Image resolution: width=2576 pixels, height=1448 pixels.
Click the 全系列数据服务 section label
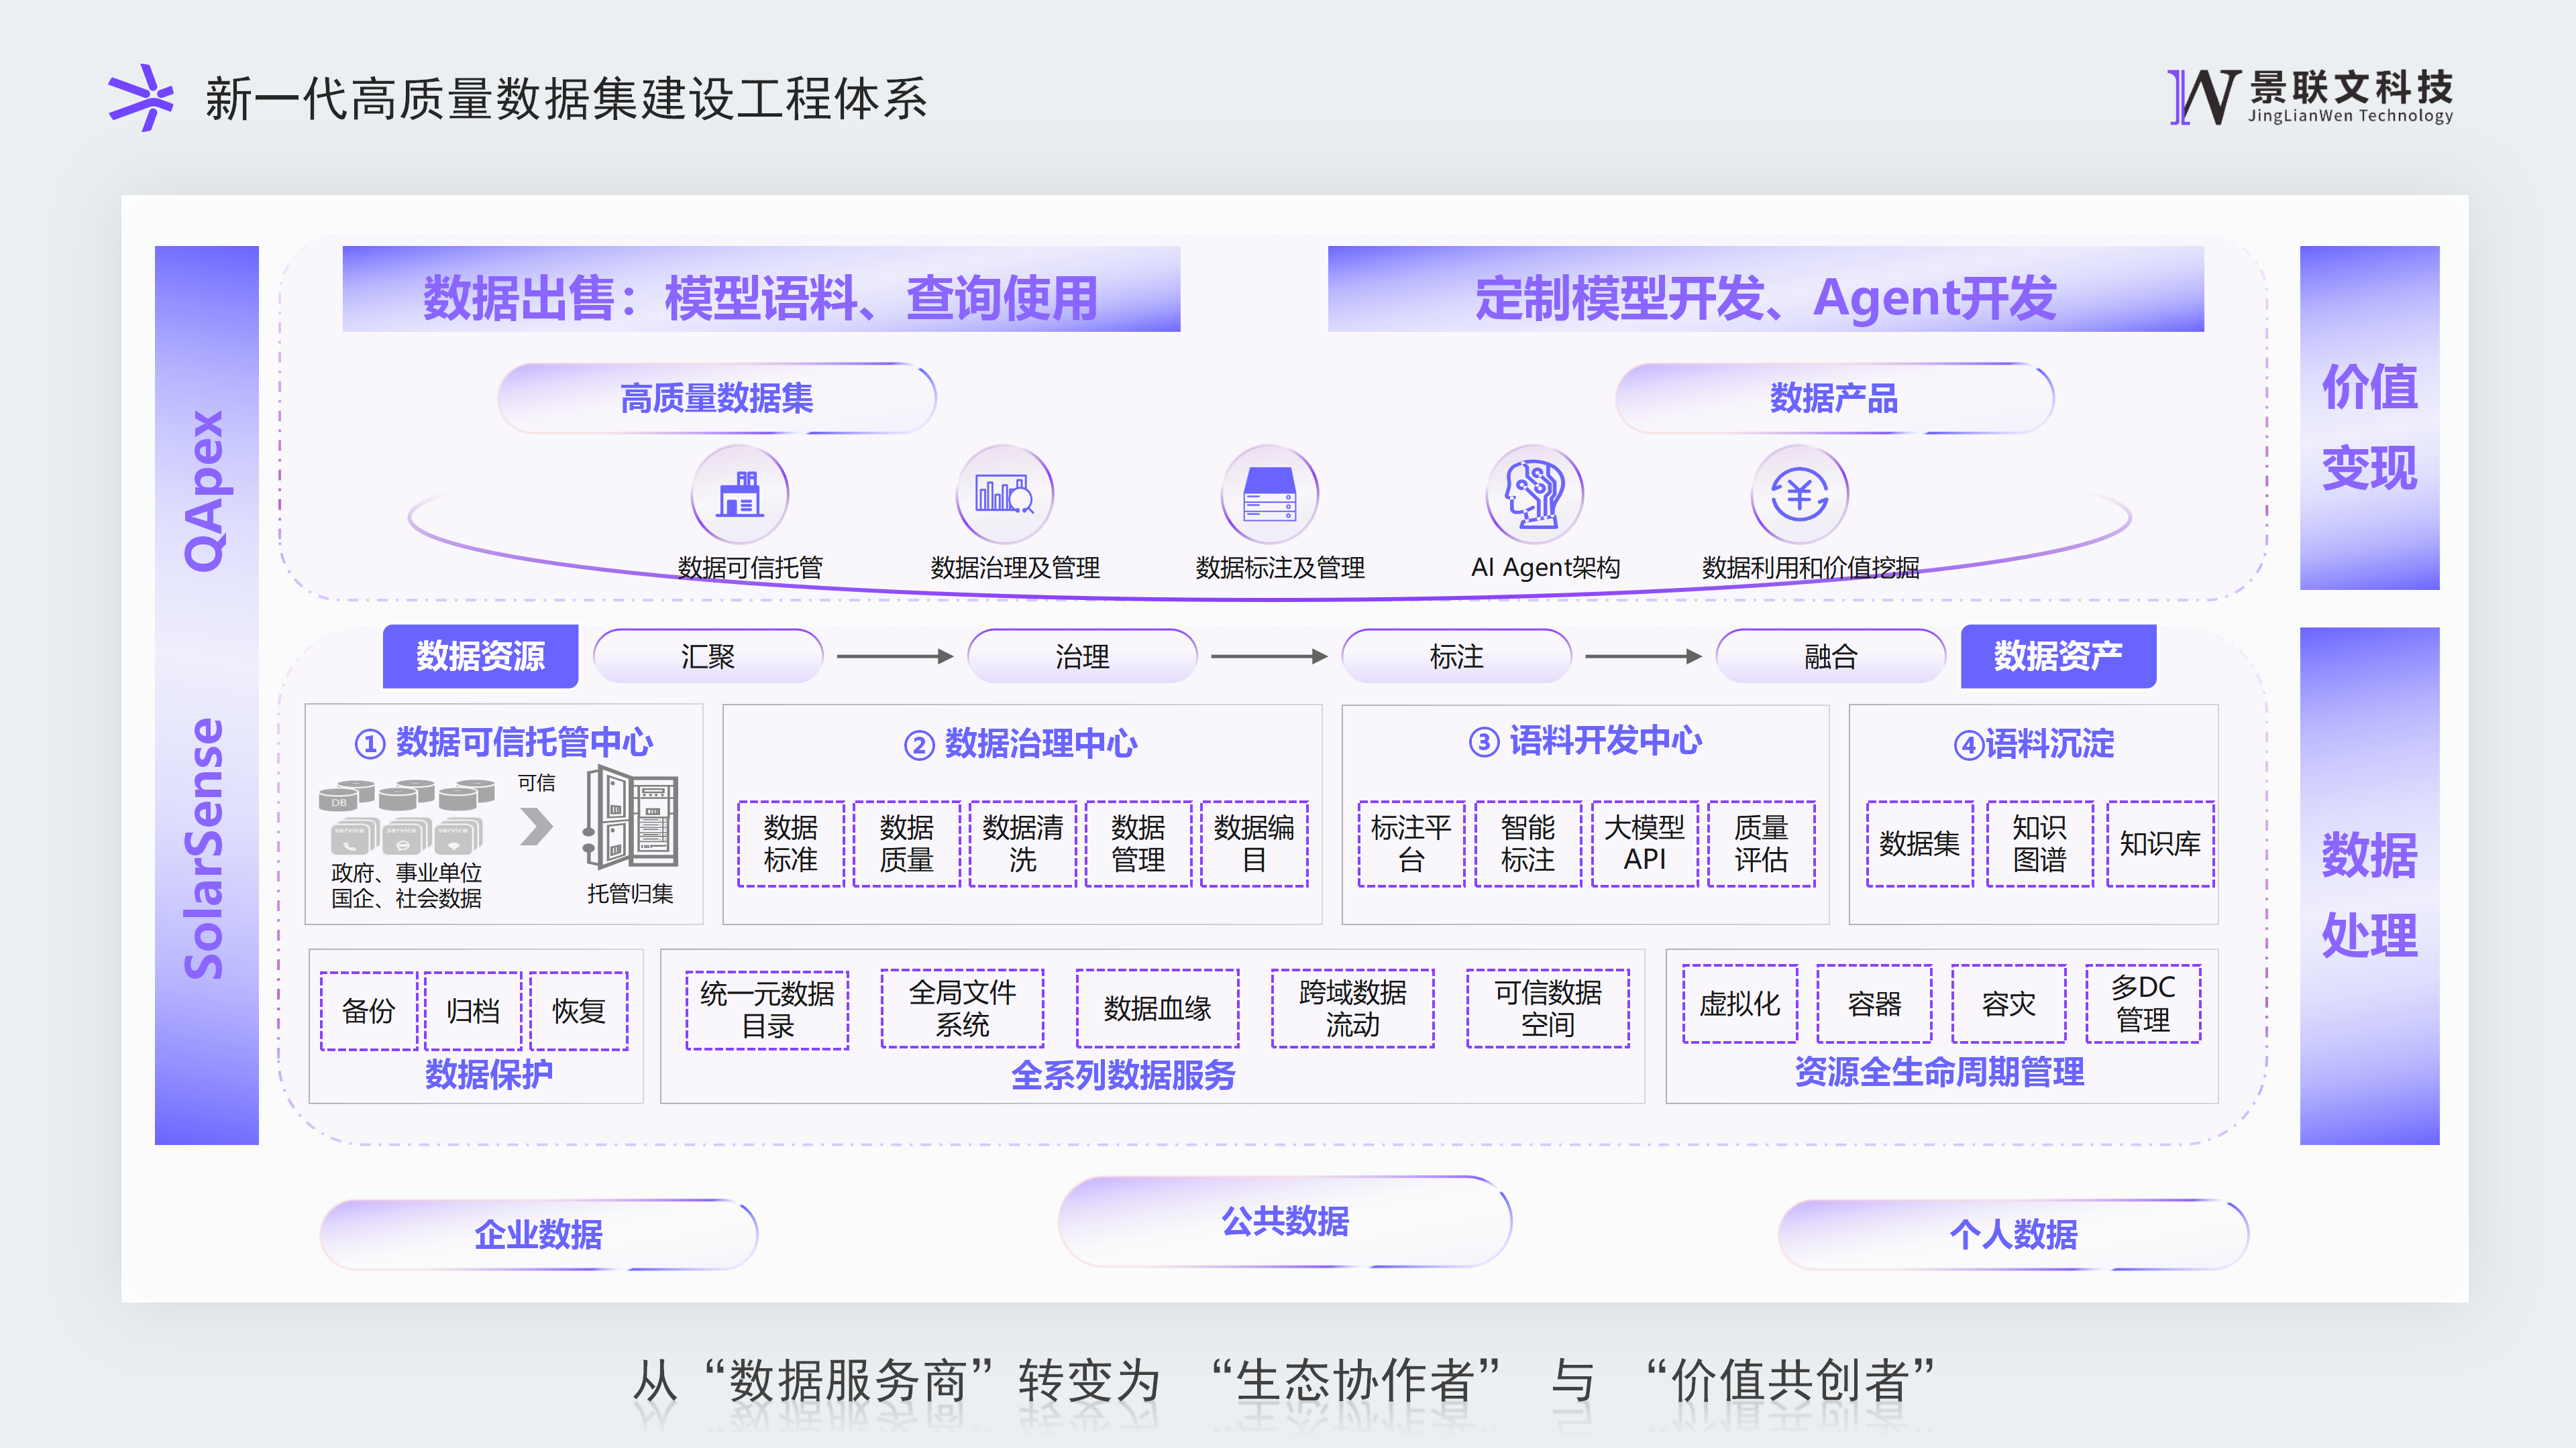[1123, 1075]
